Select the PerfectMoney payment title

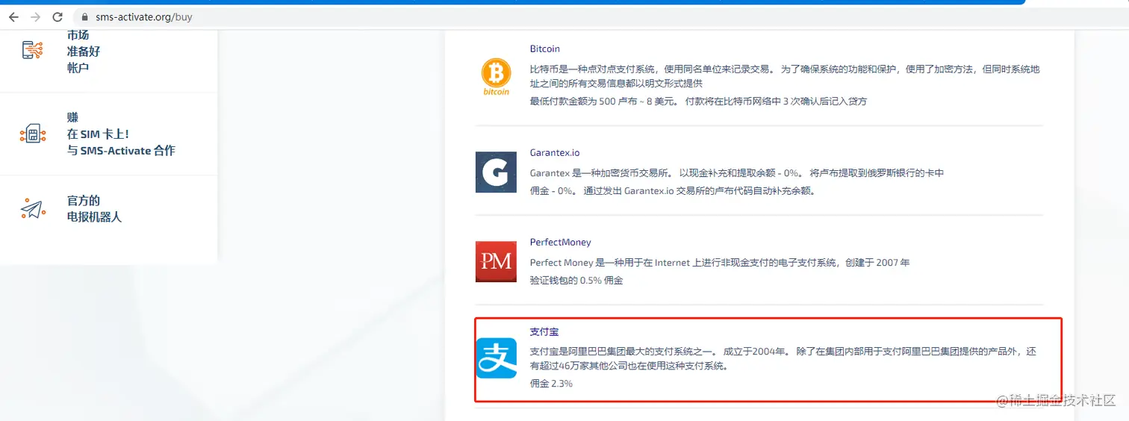pos(561,242)
